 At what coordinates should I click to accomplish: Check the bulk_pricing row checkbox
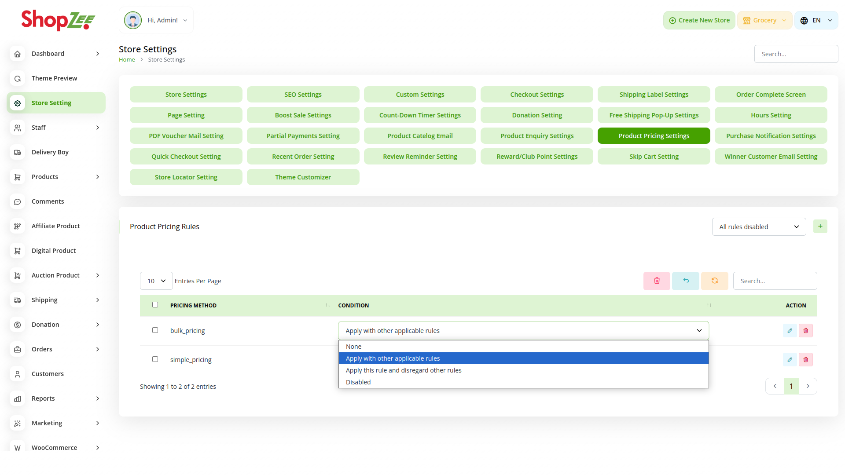155,330
